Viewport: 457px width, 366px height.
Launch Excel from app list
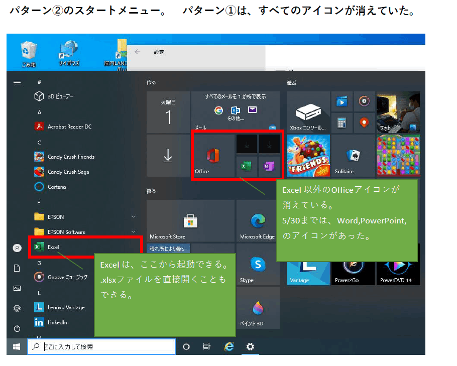click(x=85, y=247)
